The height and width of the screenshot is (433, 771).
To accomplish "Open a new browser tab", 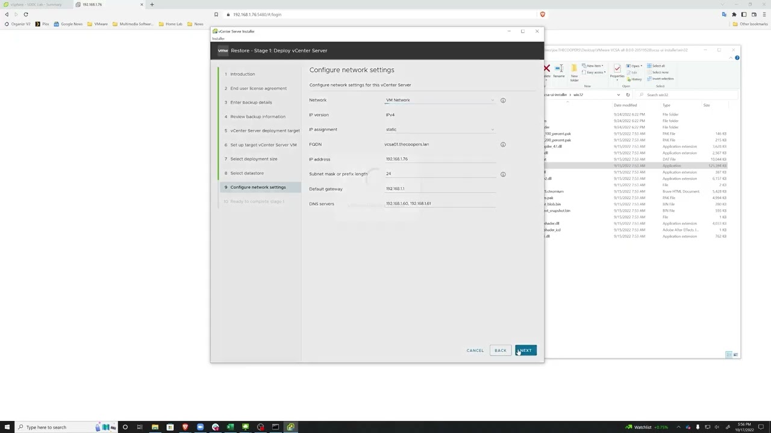I will 152,4.
